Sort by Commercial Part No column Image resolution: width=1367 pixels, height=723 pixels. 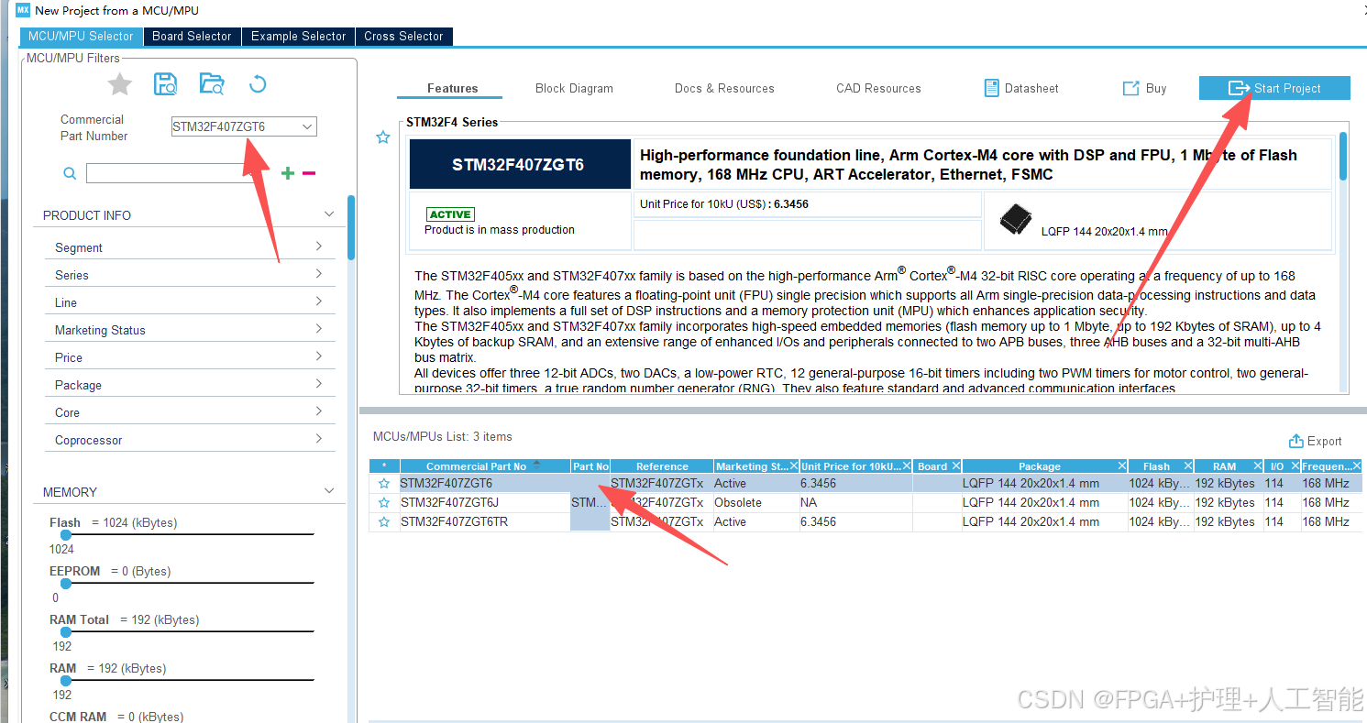point(484,466)
